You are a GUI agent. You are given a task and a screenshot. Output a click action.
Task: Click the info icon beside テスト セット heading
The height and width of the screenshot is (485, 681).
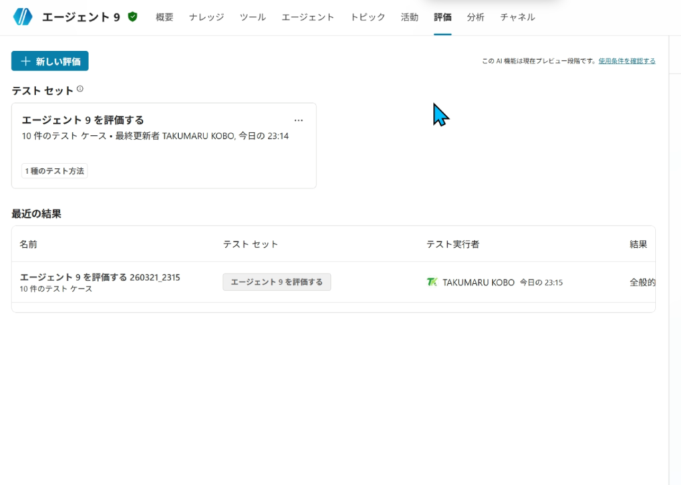[80, 89]
